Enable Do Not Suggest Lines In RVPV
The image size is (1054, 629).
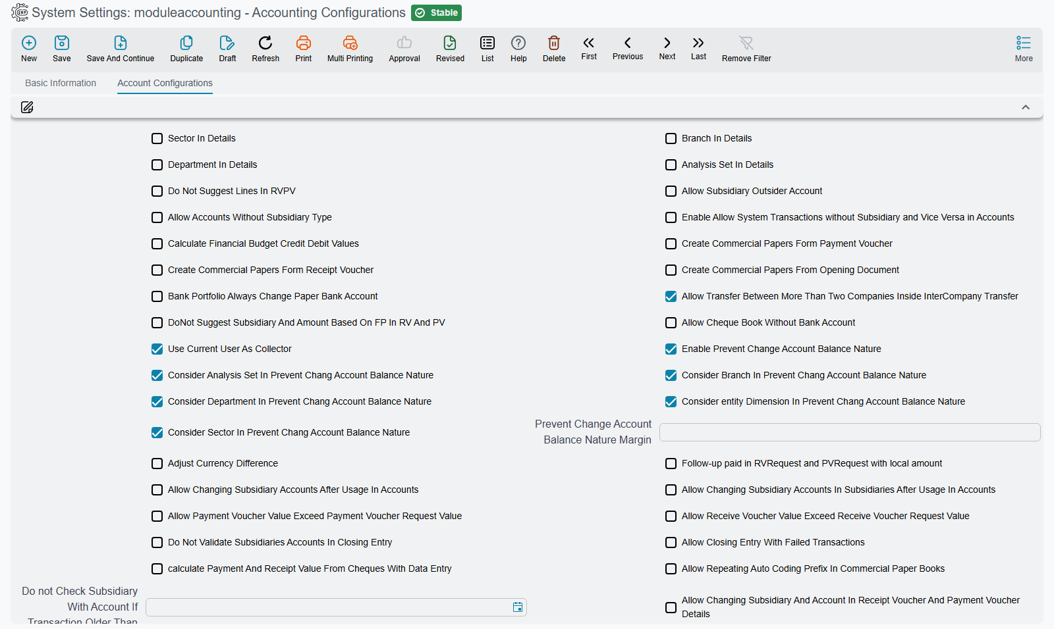point(157,191)
